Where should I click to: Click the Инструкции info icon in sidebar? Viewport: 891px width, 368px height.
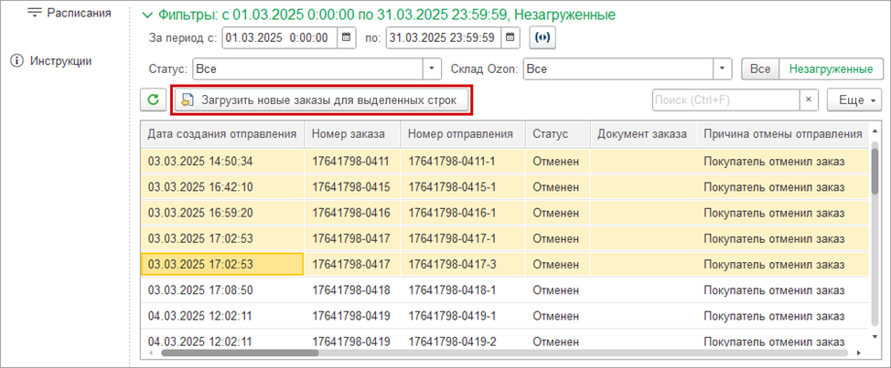(x=16, y=61)
